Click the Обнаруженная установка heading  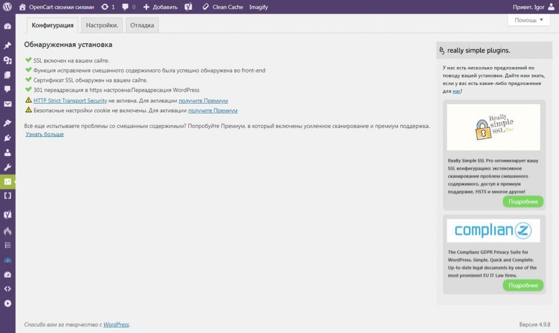point(68,45)
